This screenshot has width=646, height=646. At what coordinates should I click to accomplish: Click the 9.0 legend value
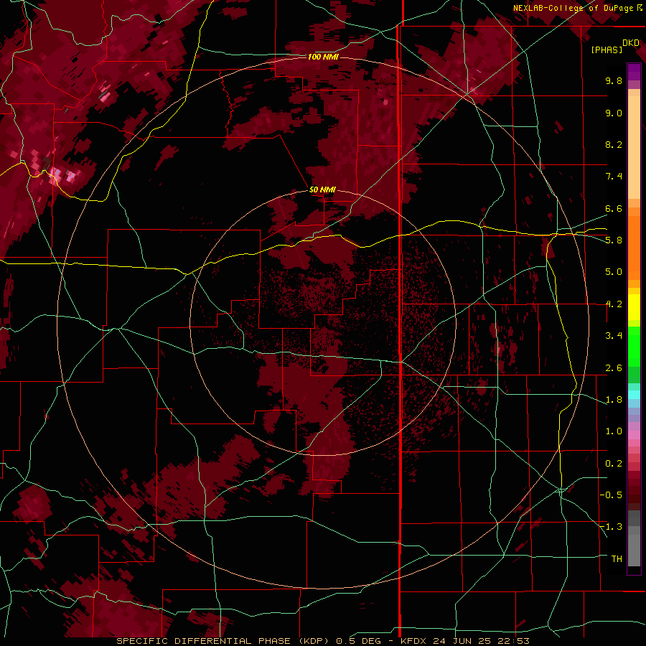click(x=614, y=113)
